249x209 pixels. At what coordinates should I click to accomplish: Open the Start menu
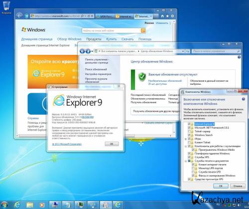(4, 205)
